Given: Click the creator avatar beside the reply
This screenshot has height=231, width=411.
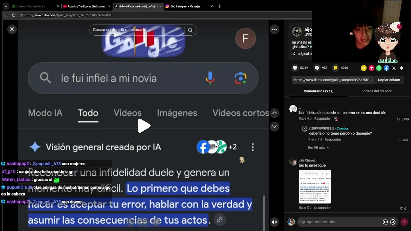Looking at the screenshot, I should tap(304, 129).
